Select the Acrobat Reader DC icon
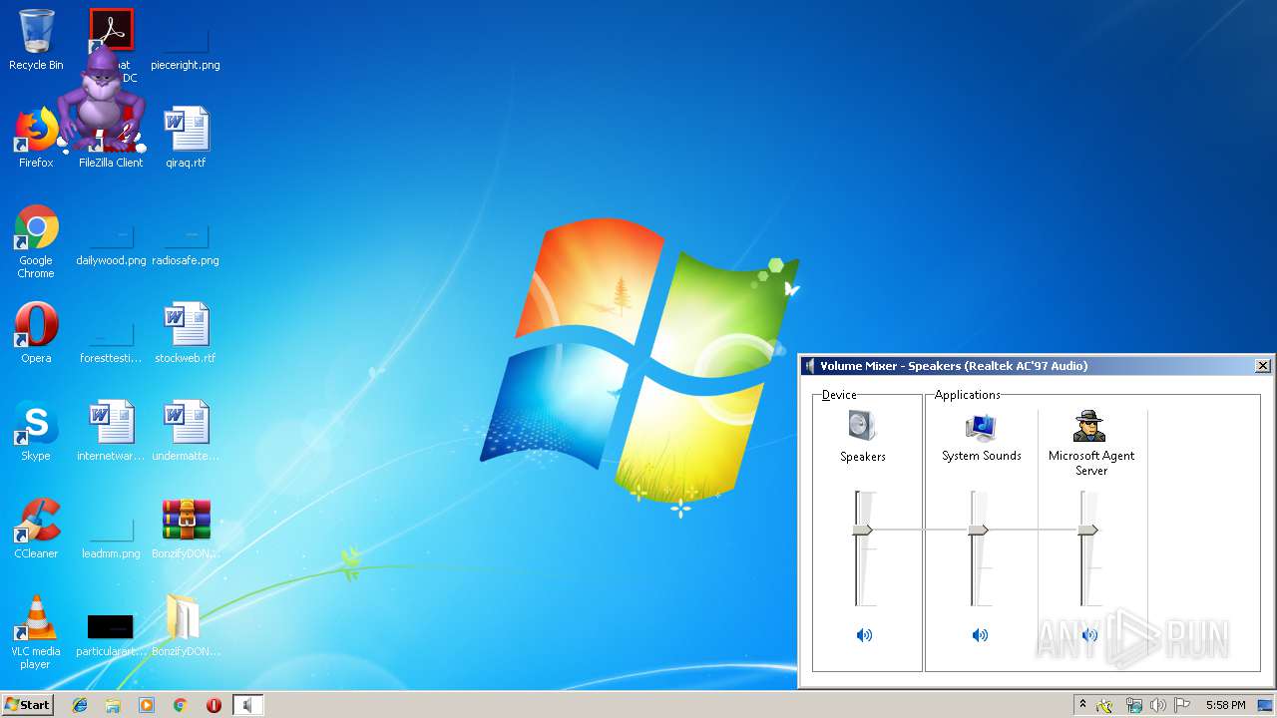This screenshot has height=718, width=1277. coord(112,30)
